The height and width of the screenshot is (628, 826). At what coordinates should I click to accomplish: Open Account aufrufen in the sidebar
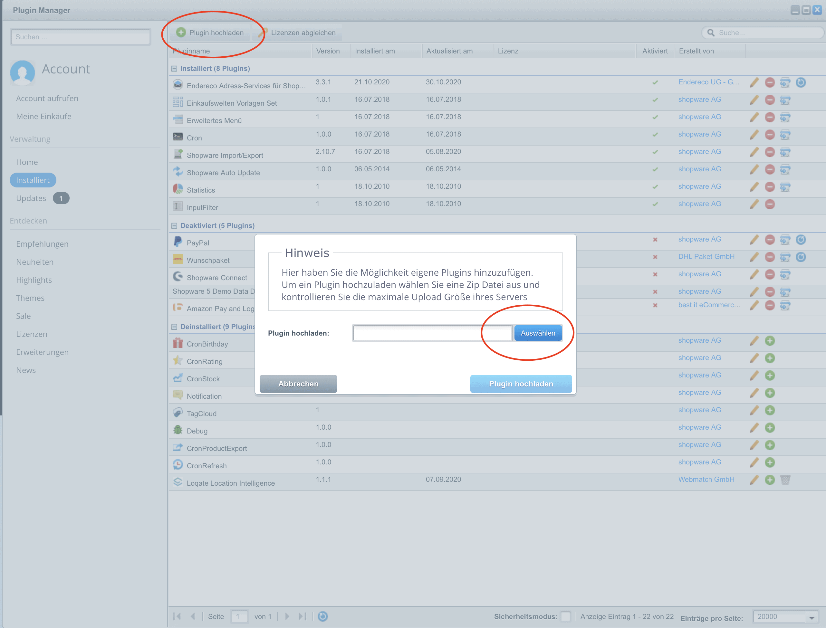(x=47, y=98)
